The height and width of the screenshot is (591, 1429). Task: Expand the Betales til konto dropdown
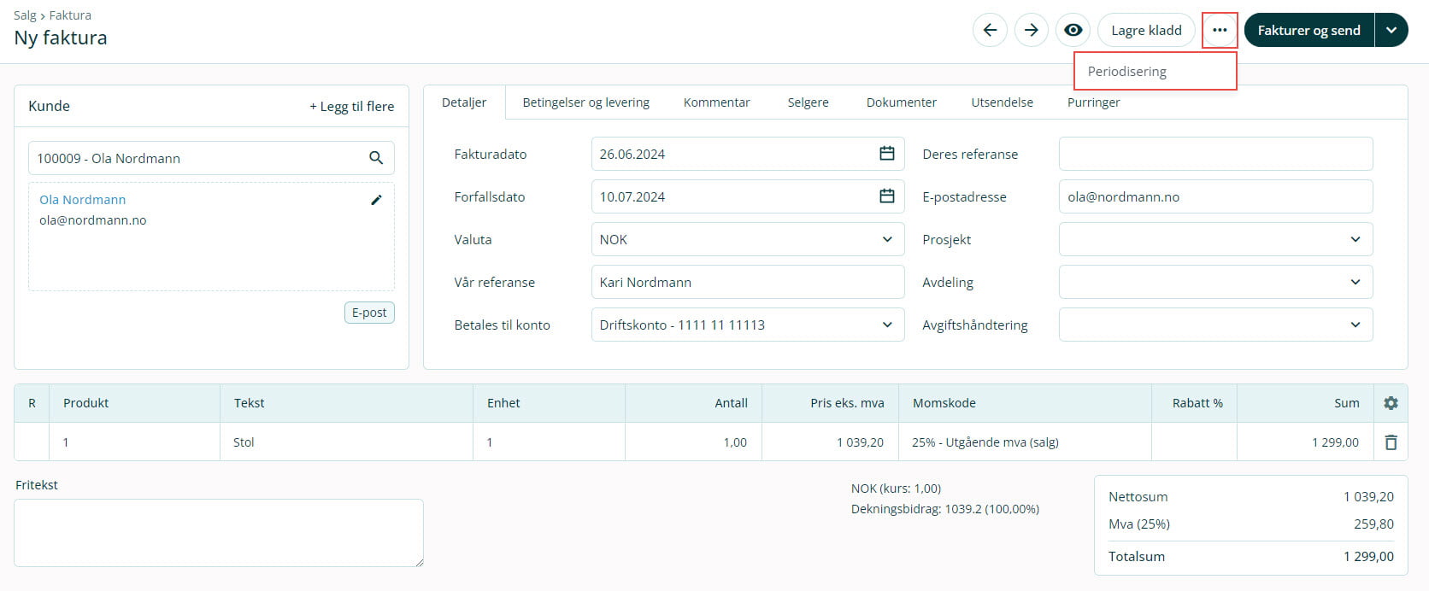coord(887,325)
